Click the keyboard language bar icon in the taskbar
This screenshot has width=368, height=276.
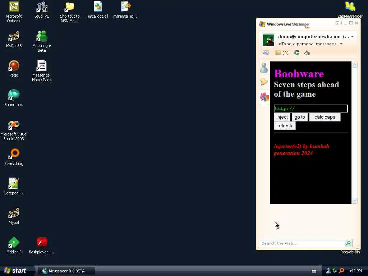tap(314, 271)
